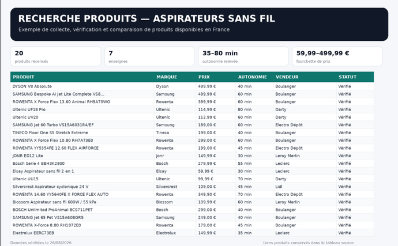
Task: Select the JONR ED12 Lite row
Action: point(192,156)
